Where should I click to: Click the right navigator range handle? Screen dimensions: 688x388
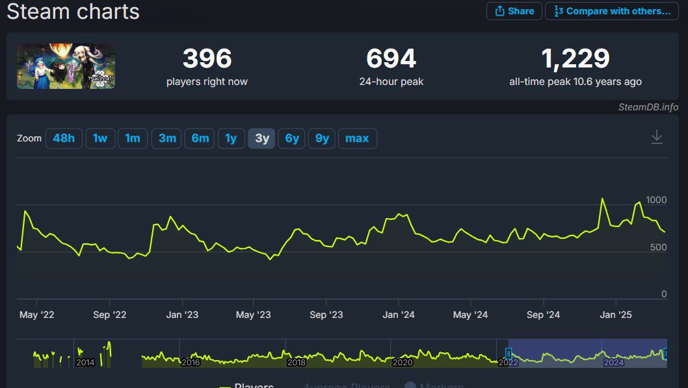coord(665,354)
